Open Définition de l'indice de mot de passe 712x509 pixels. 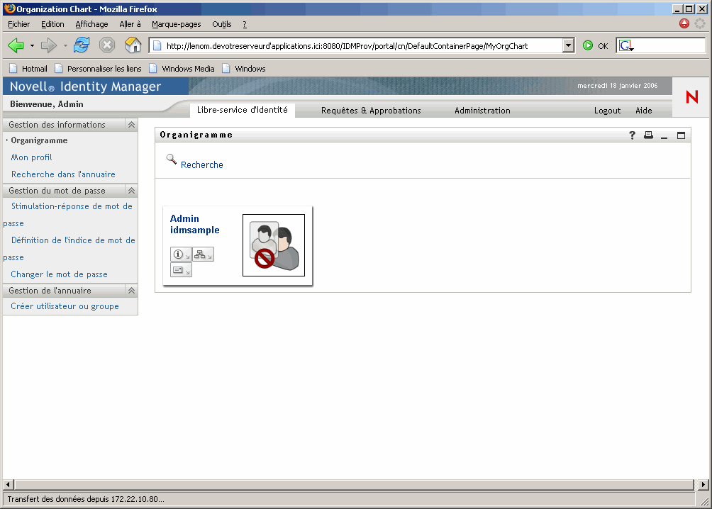coord(73,240)
